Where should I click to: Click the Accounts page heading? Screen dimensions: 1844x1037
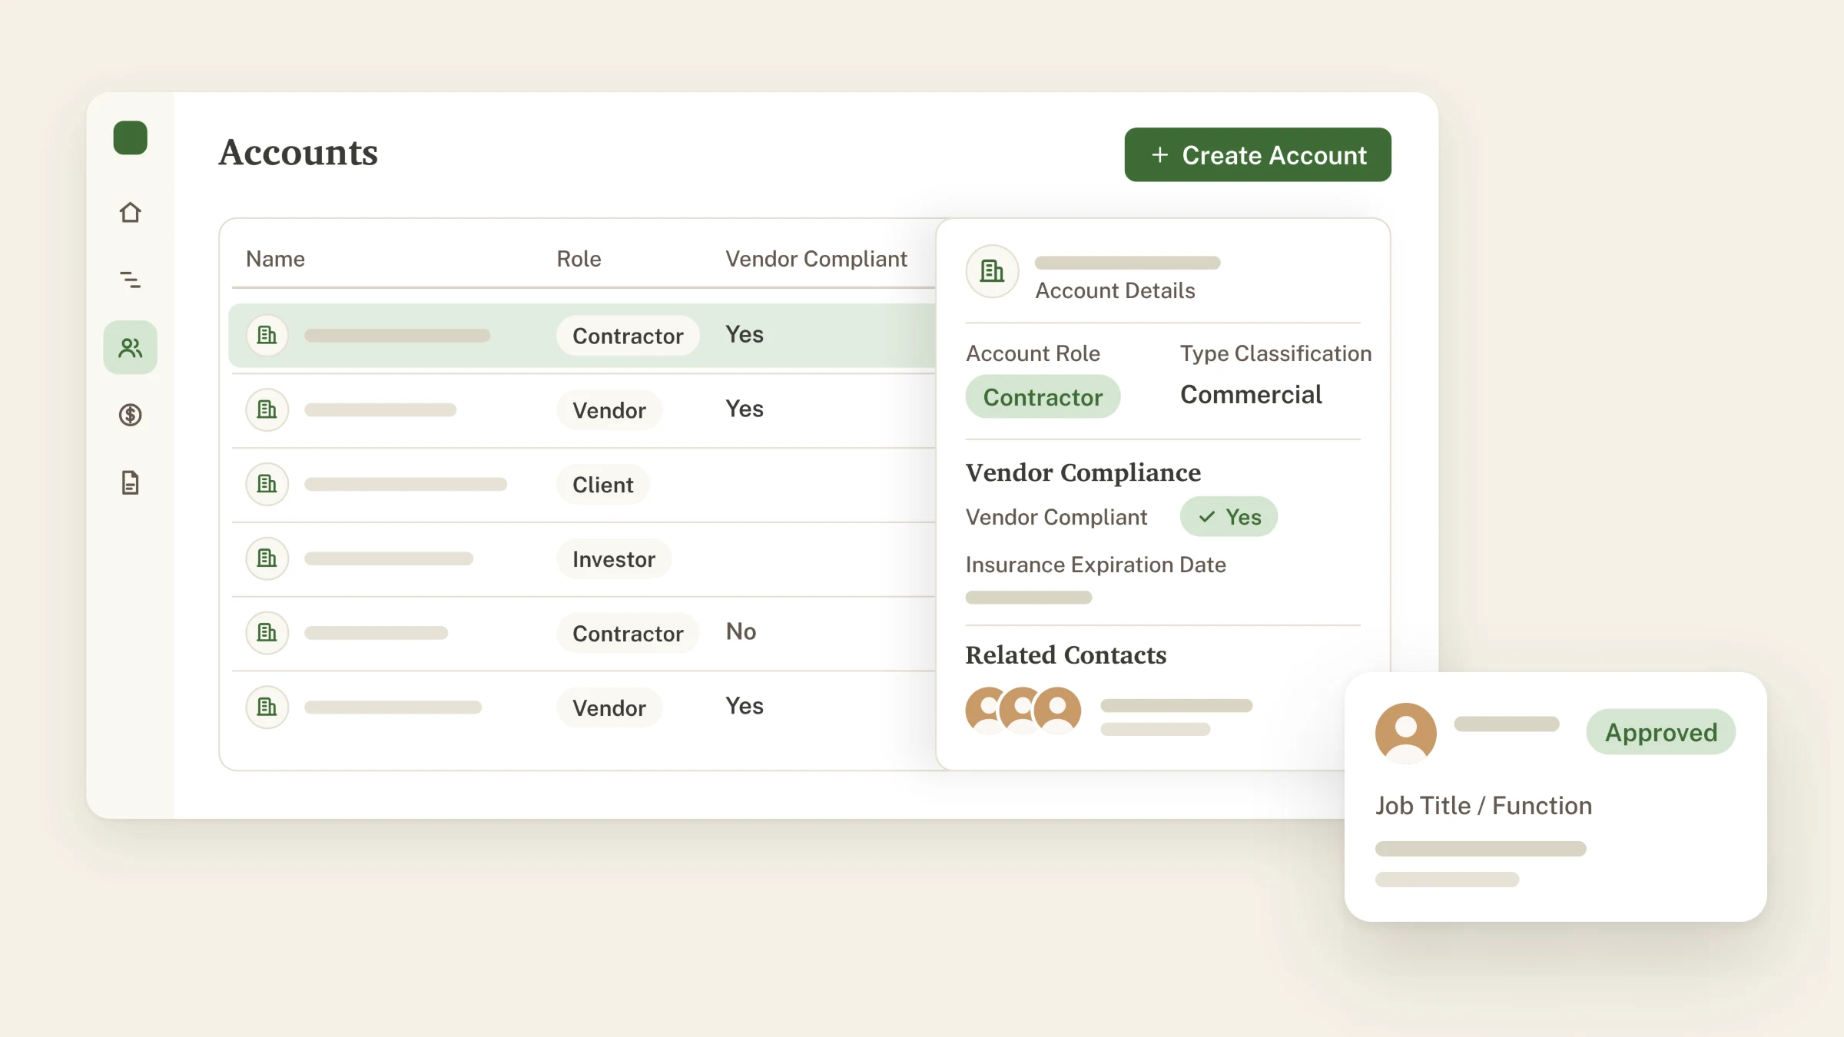click(x=298, y=152)
